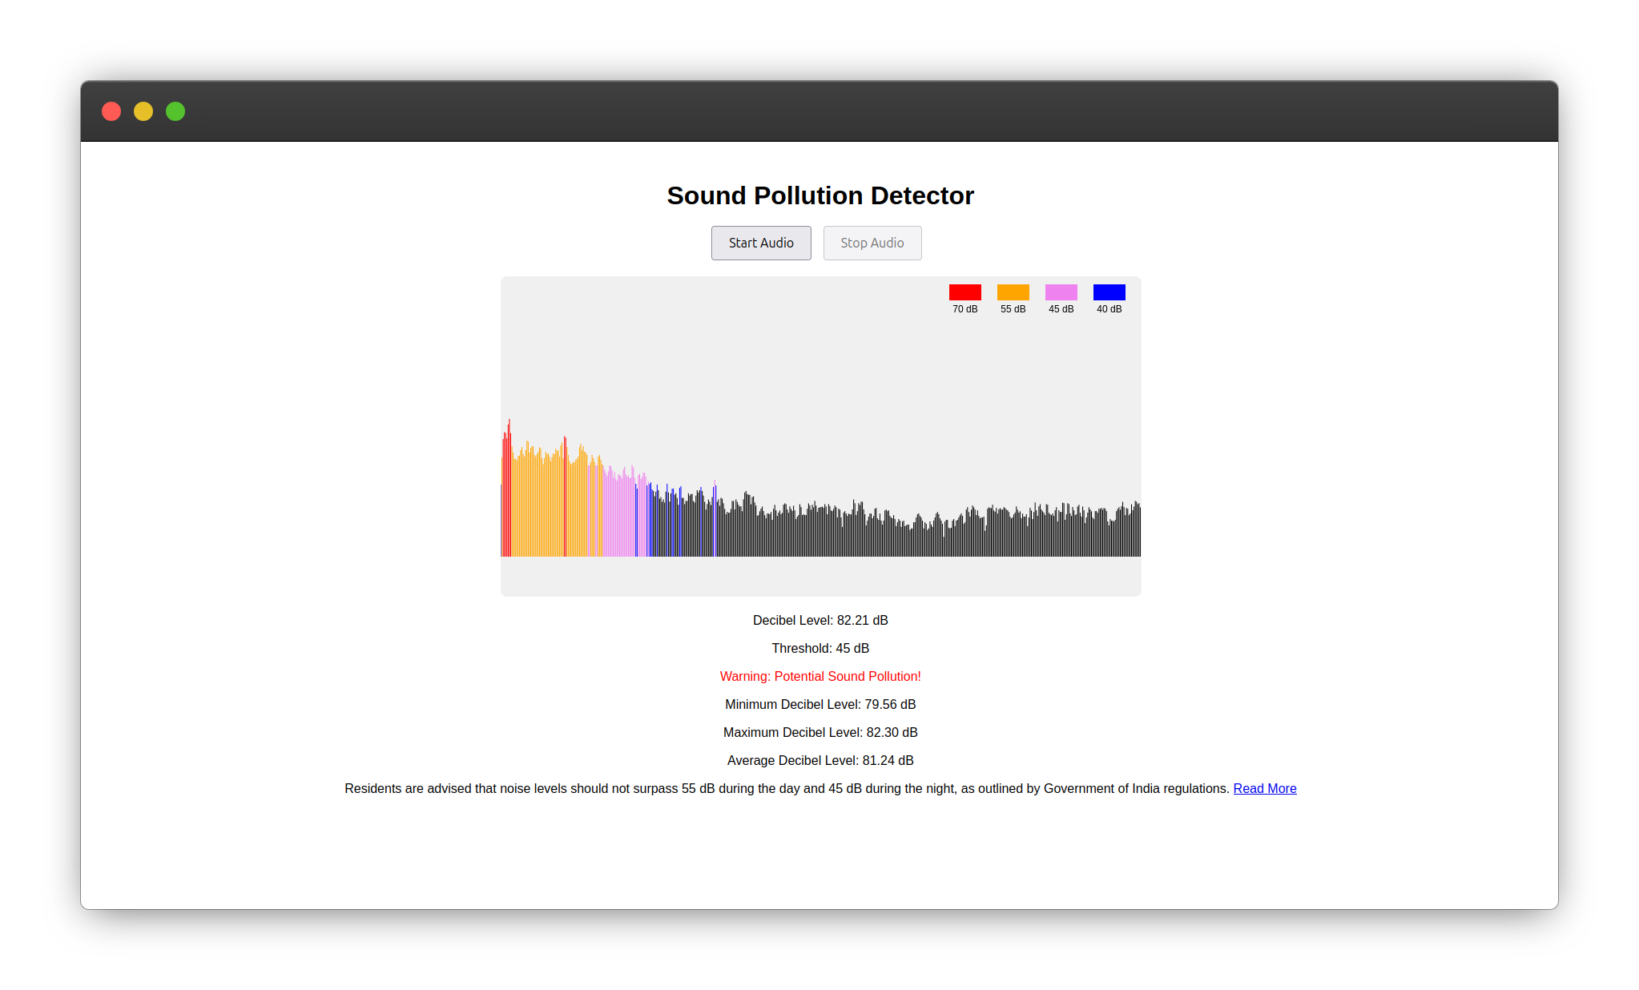Image resolution: width=1639 pixels, height=990 pixels.
Task: Click the Start Audio button
Action: click(760, 243)
